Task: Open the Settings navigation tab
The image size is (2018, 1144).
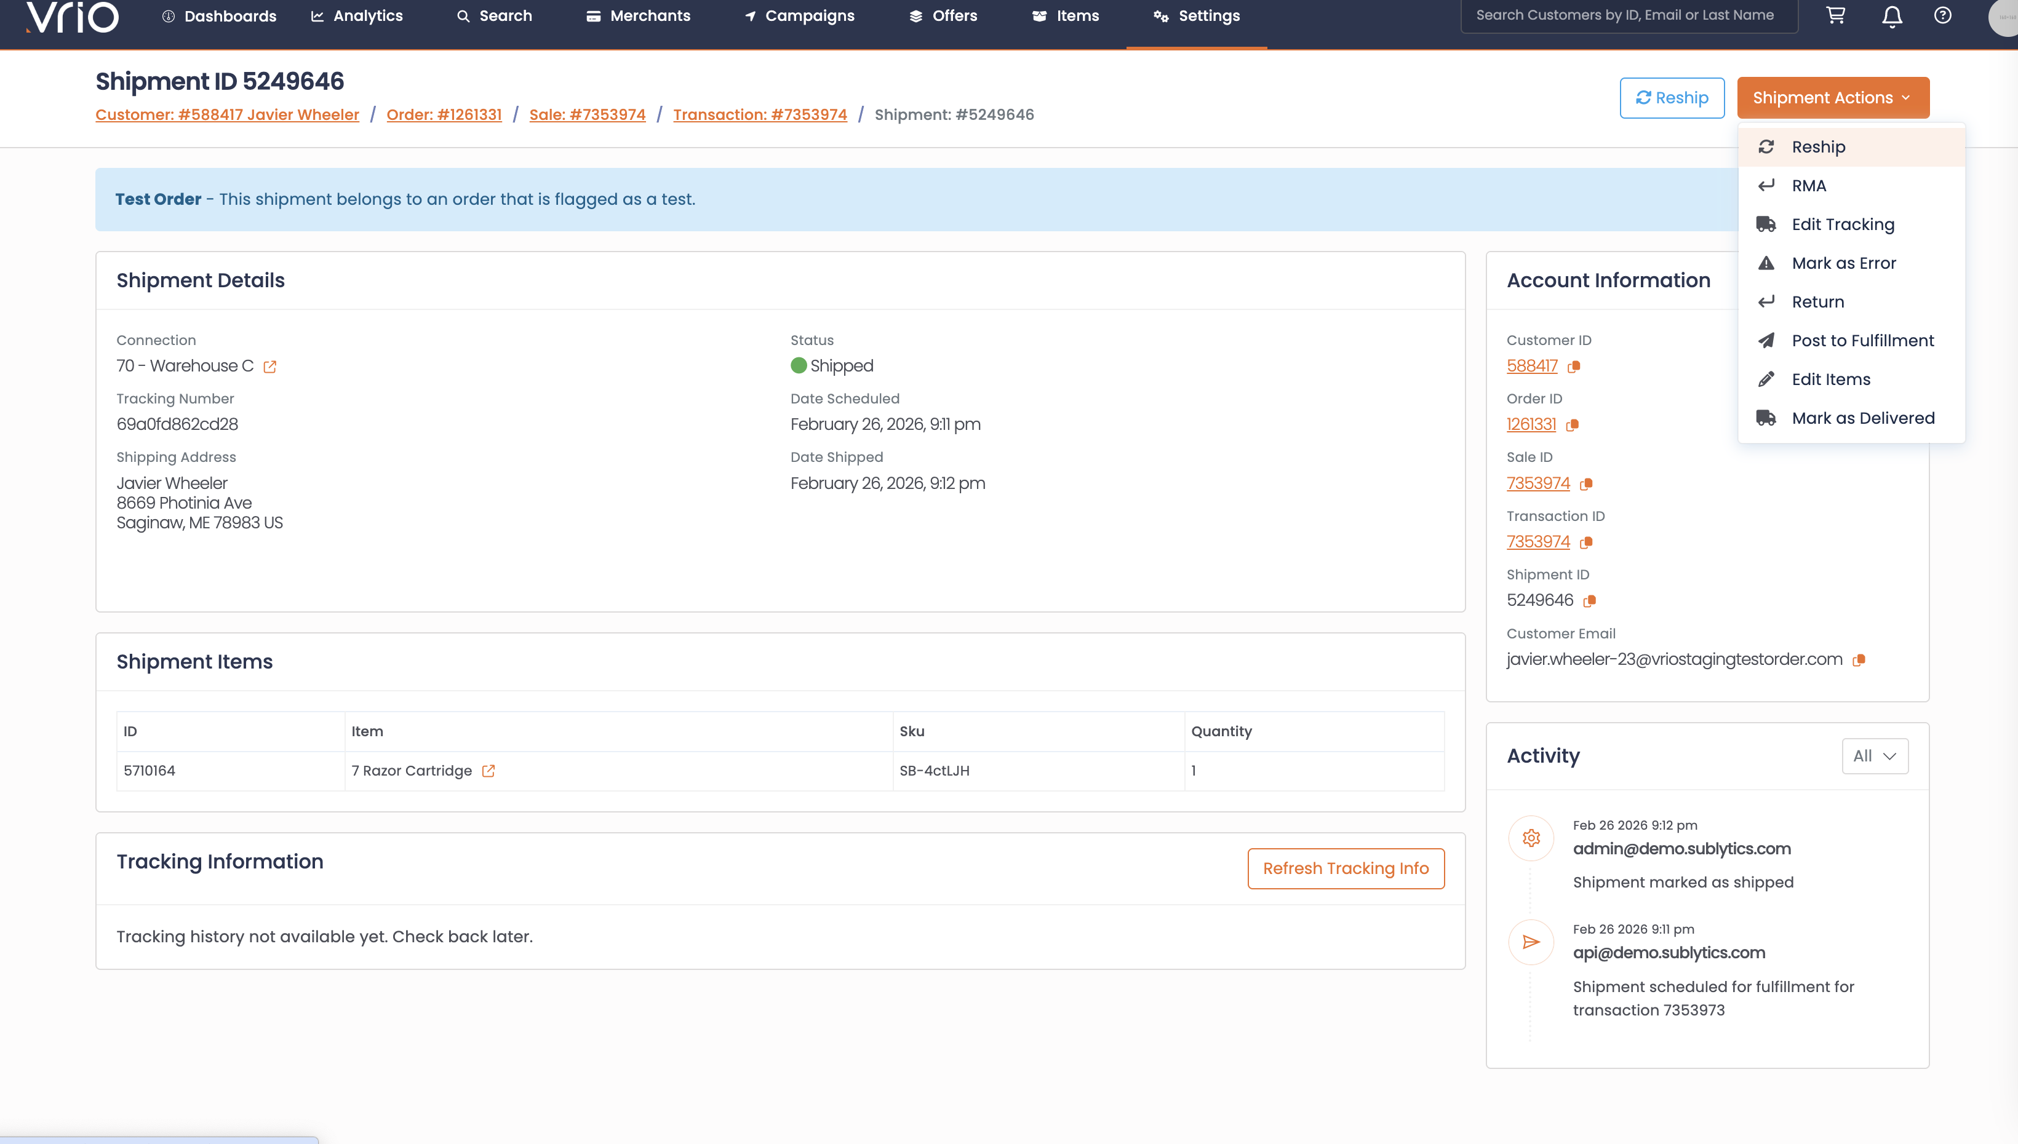Action: point(1196,16)
